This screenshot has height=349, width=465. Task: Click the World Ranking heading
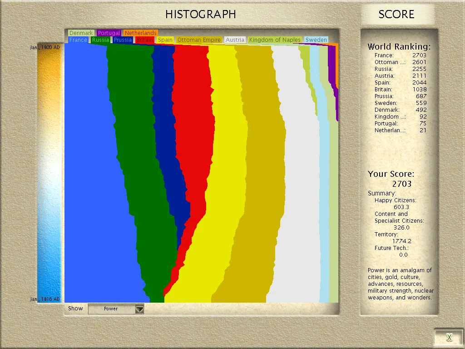[x=399, y=47]
